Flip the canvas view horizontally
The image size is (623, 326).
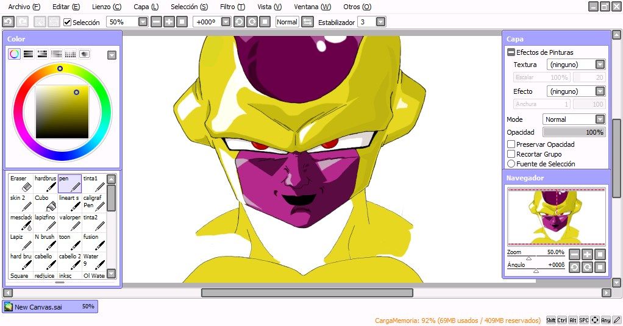pos(307,22)
